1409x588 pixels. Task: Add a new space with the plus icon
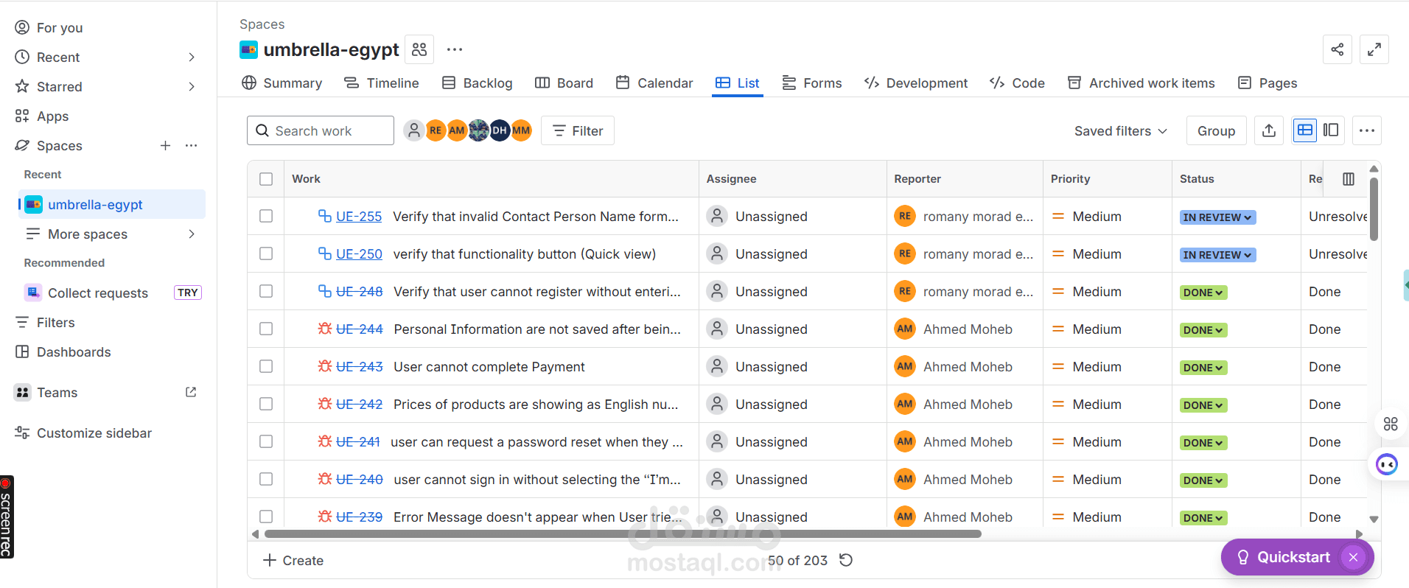click(166, 145)
